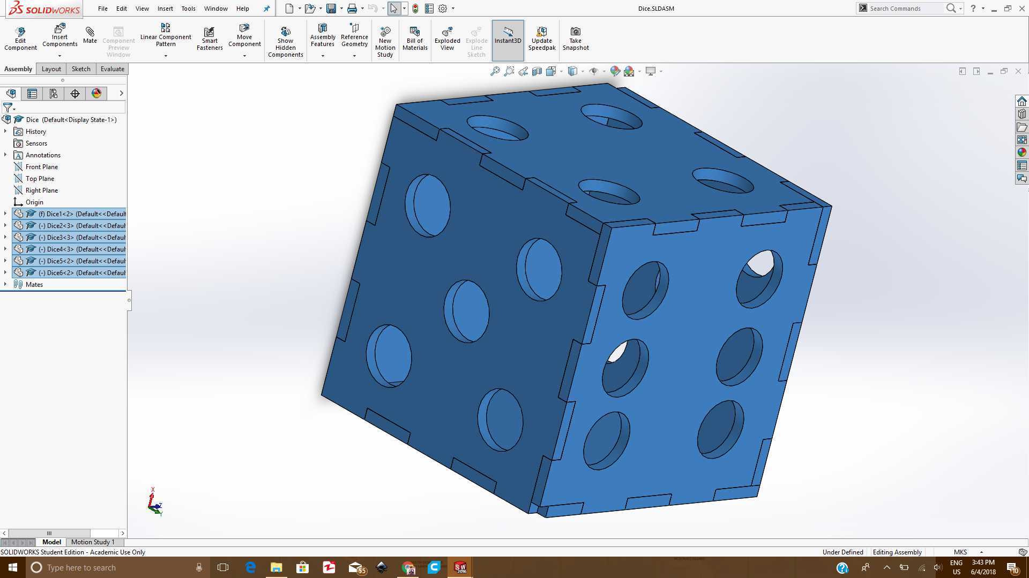The image size is (1029, 578).
Task: Switch to the Evaluate tab
Action: [112, 69]
